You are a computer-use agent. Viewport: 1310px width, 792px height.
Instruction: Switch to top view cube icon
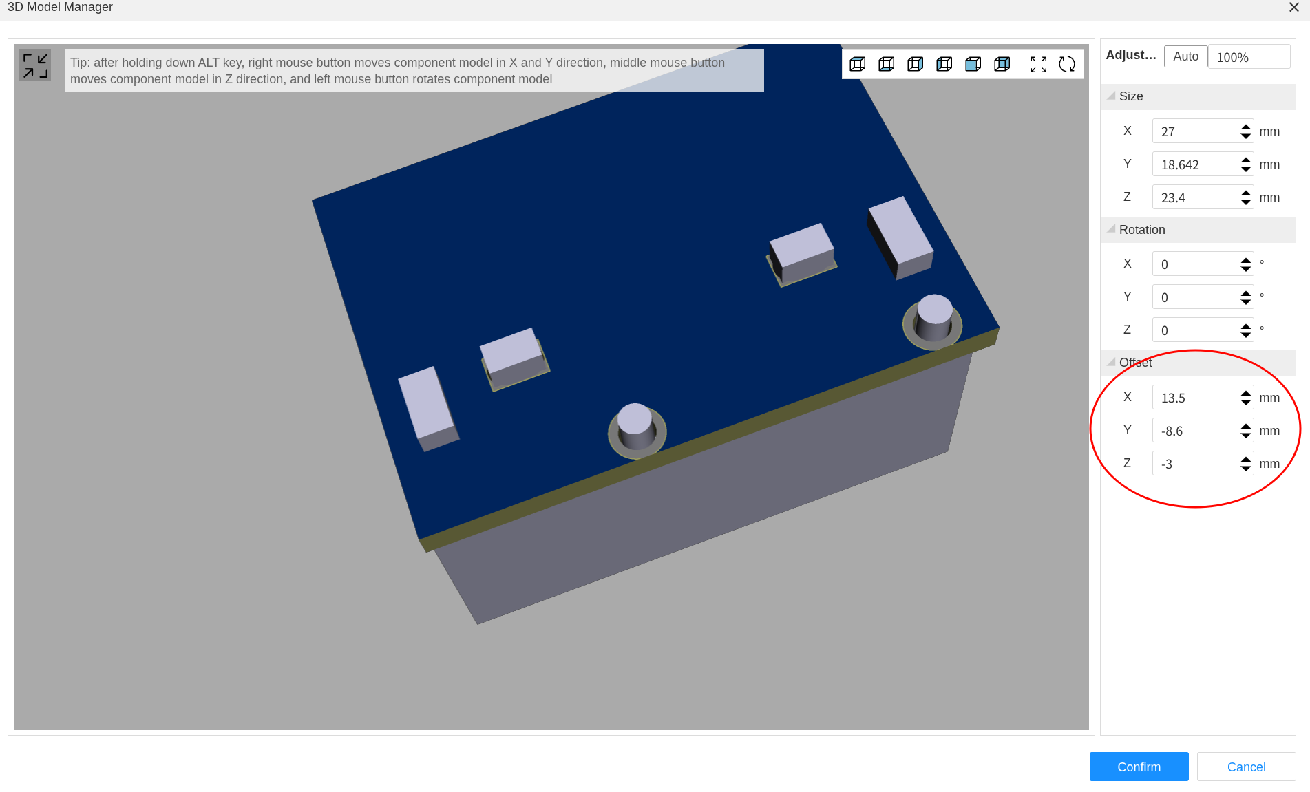tap(858, 64)
